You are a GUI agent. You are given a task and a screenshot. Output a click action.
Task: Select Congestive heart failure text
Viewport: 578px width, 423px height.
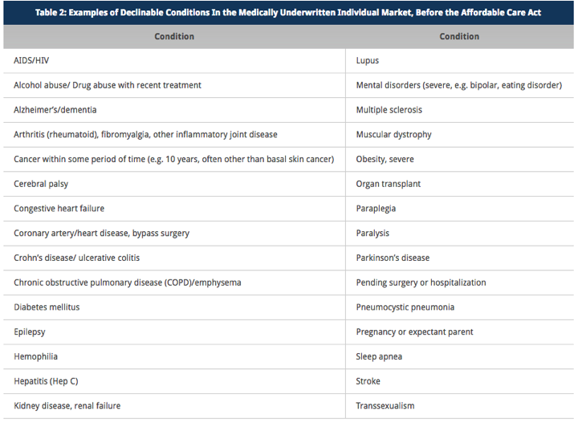pyautogui.click(x=59, y=209)
